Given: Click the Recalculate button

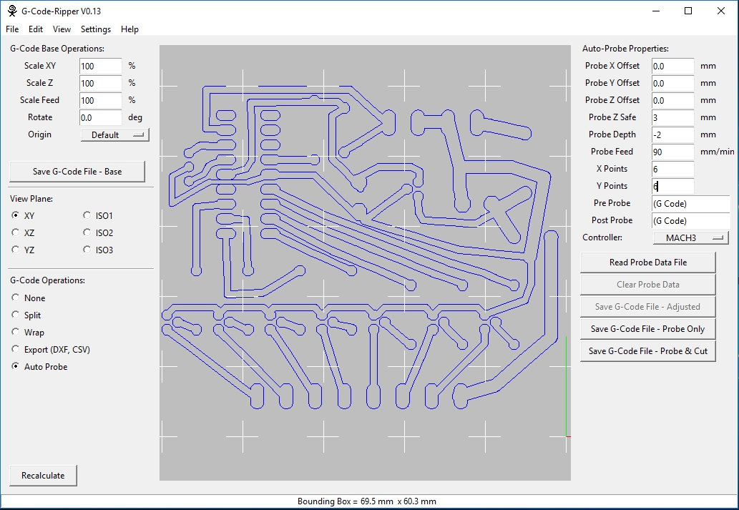Looking at the screenshot, I should point(43,475).
